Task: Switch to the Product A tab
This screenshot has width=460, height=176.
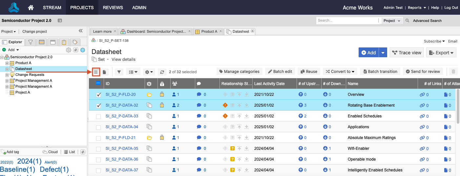Action: (x=209, y=31)
